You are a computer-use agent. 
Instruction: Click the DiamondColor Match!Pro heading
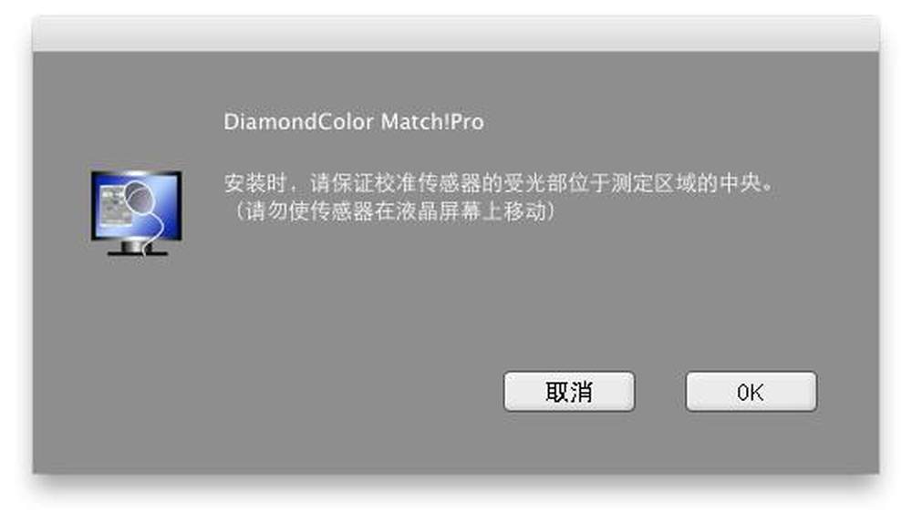coord(354,122)
